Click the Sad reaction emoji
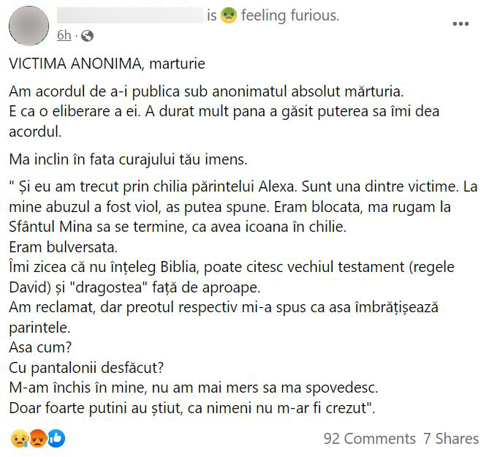Image resolution: width=489 pixels, height=457 pixels. (20, 438)
